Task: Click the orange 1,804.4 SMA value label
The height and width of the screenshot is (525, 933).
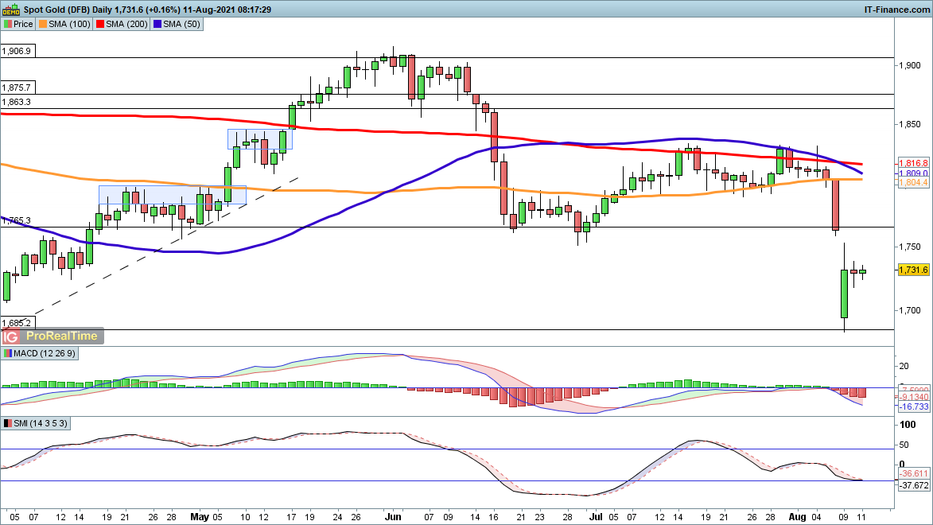Action: [x=913, y=182]
